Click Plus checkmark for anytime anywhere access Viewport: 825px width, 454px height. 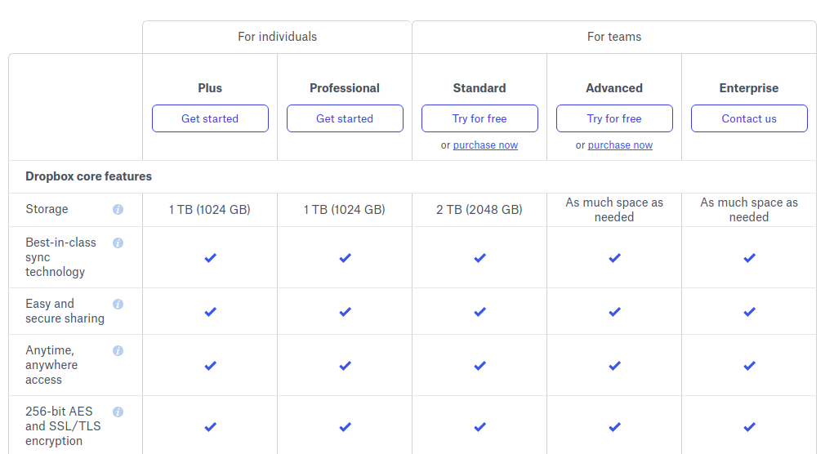[x=211, y=366]
